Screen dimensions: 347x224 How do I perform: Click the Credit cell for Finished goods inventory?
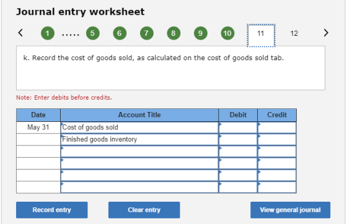pyautogui.click(x=277, y=139)
